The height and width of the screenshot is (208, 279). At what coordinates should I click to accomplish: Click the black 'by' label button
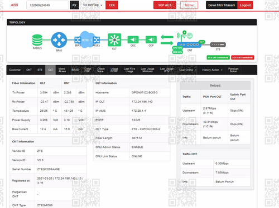pos(74,5)
